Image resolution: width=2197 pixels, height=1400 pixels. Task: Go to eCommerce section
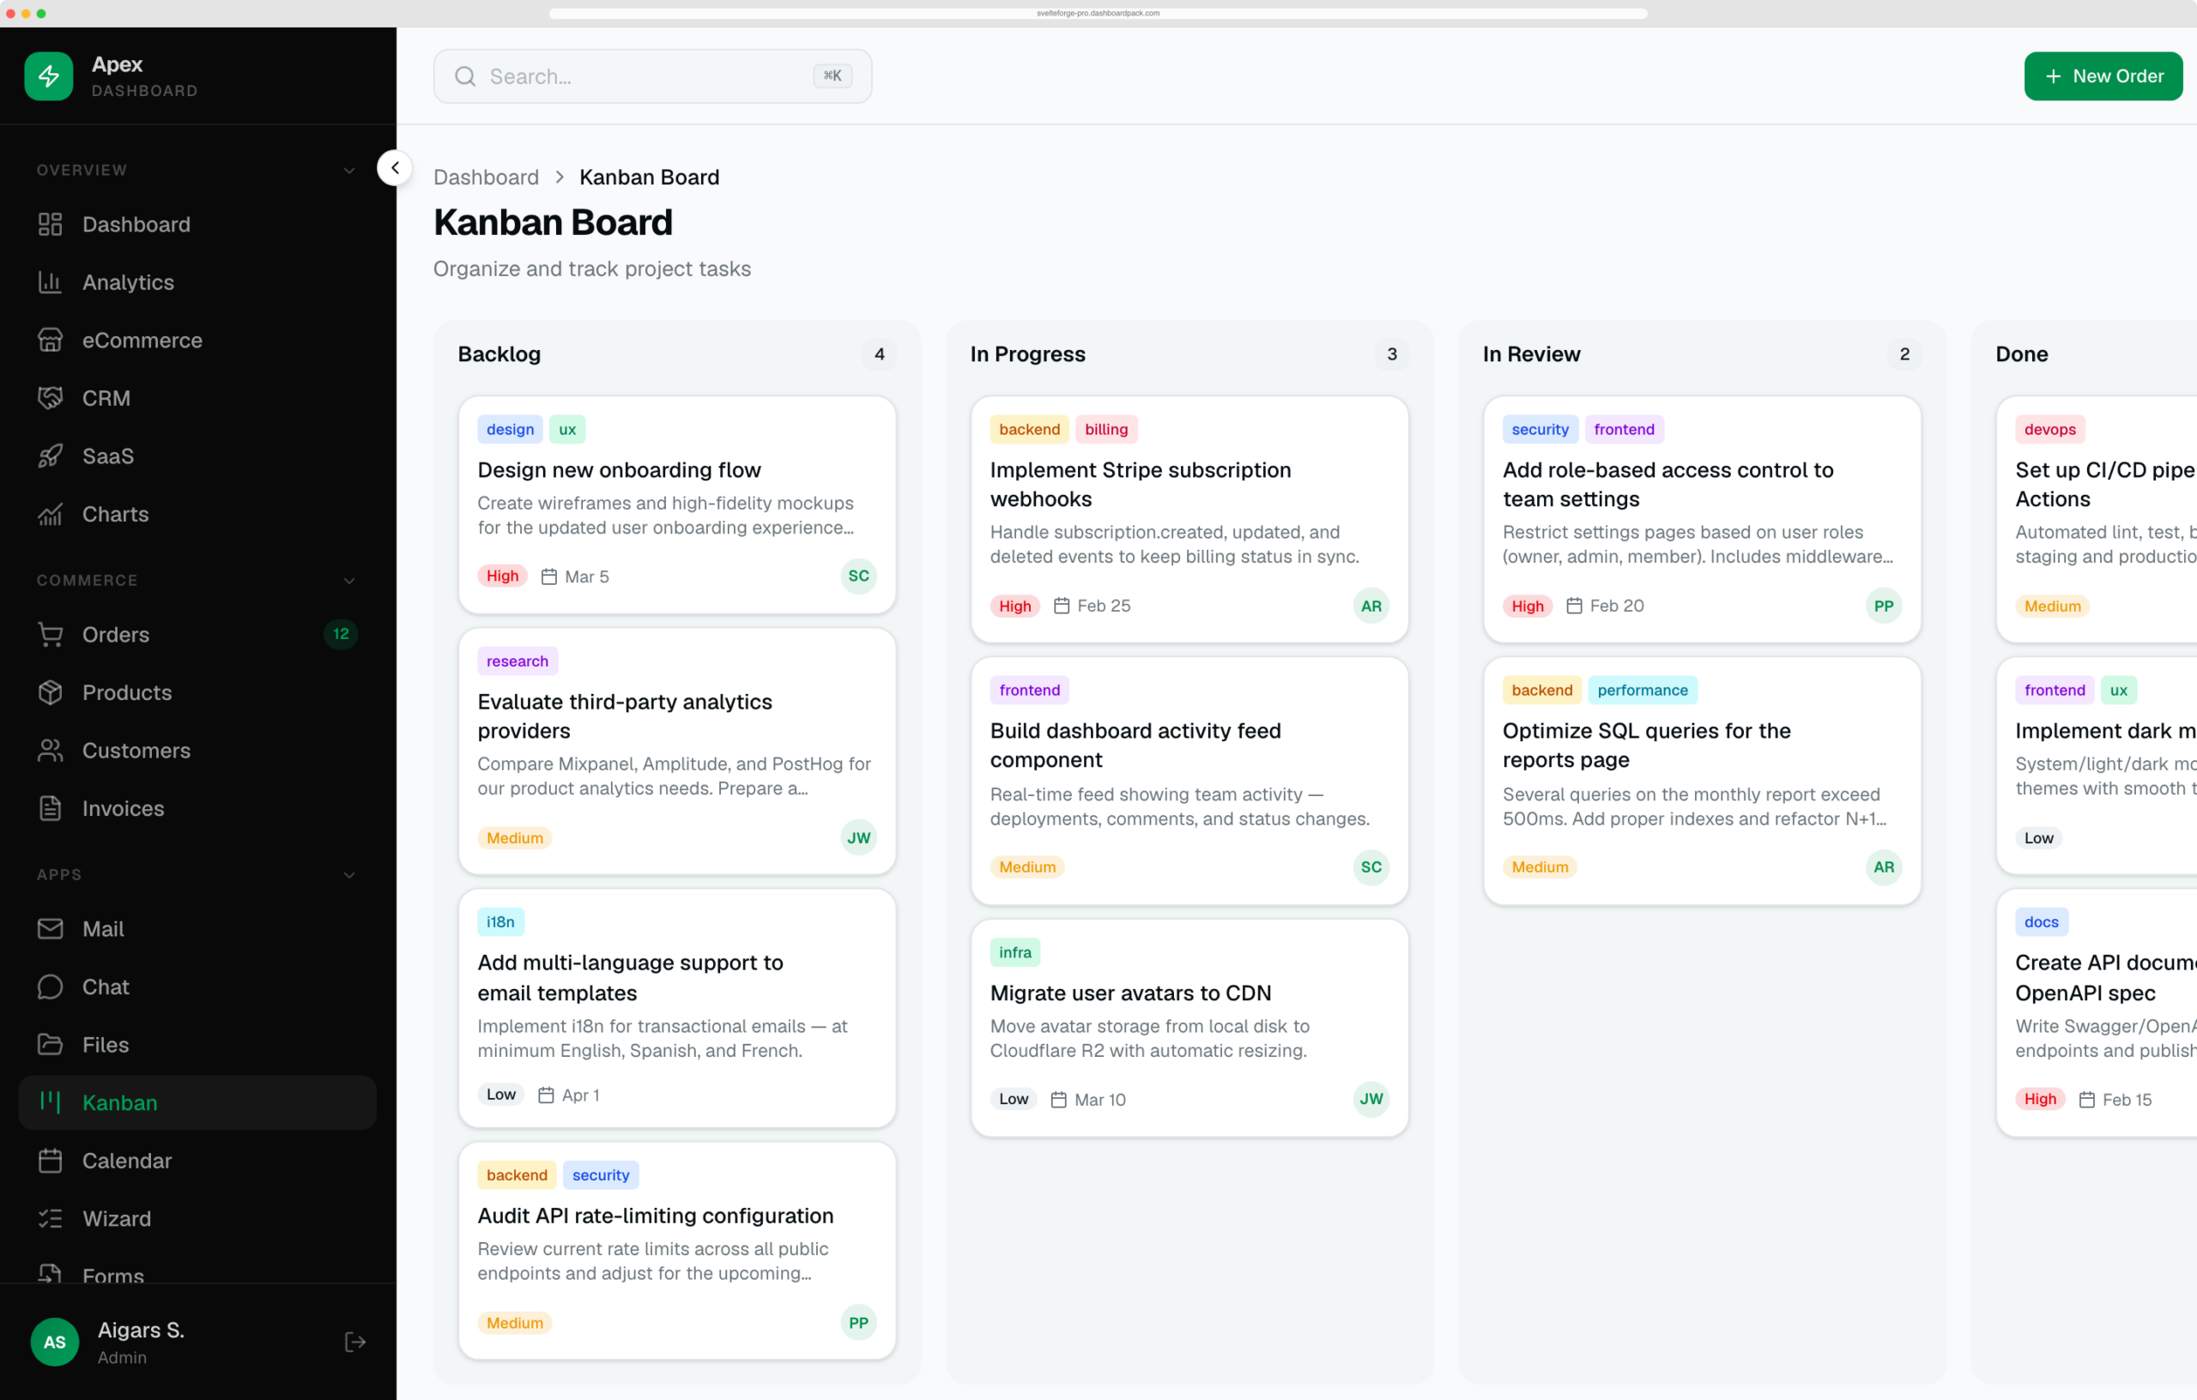point(197,341)
